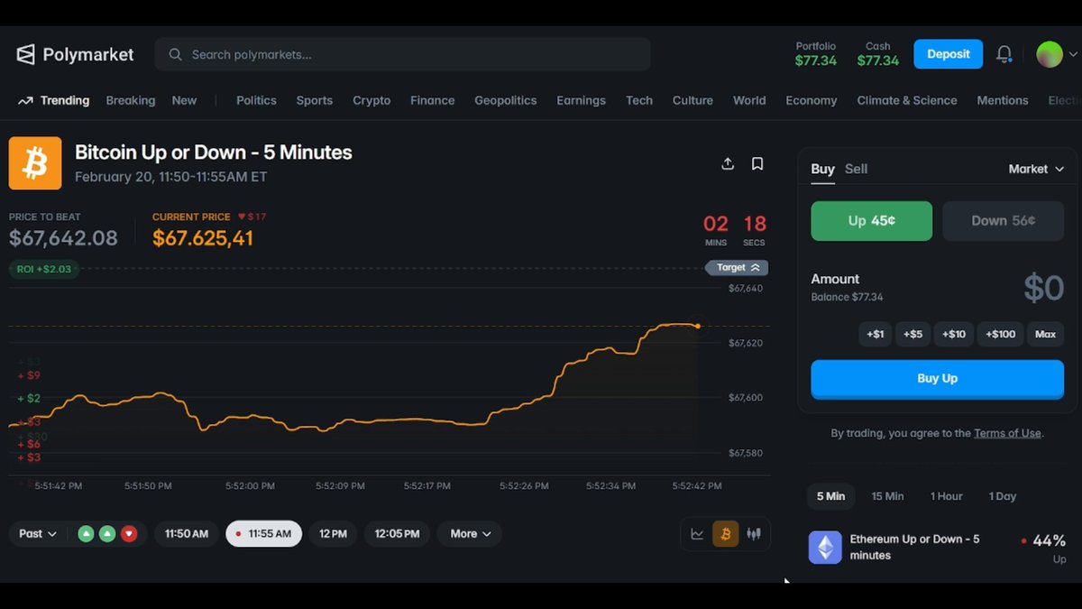The height and width of the screenshot is (609, 1082).
Task: Switch to candlestick chart icon
Action: point(754,533)
